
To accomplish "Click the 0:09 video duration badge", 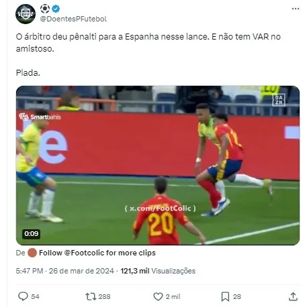I will (x=32, y=234).
